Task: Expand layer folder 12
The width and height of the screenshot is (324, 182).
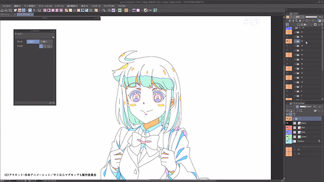Action: [295, 73]
